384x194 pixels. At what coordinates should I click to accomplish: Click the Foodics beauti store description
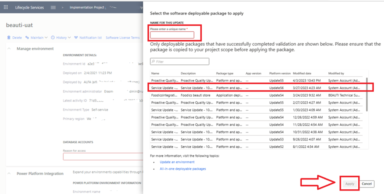pos(195,95)
